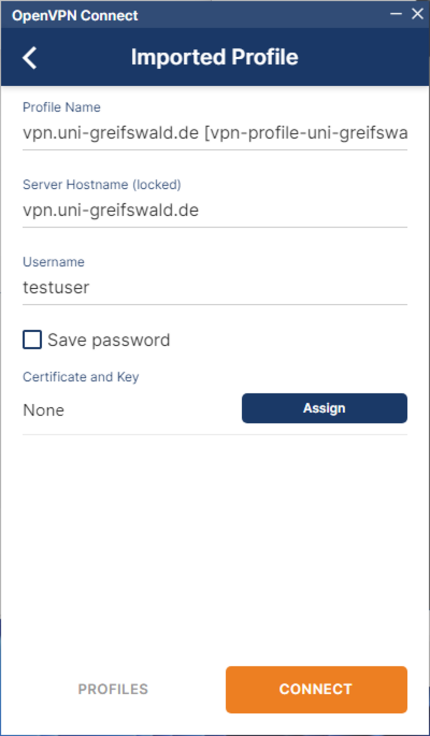The image size is (430, 736).
Task: Click the dark blue header bar right of the title
Action: pos(362,57)
